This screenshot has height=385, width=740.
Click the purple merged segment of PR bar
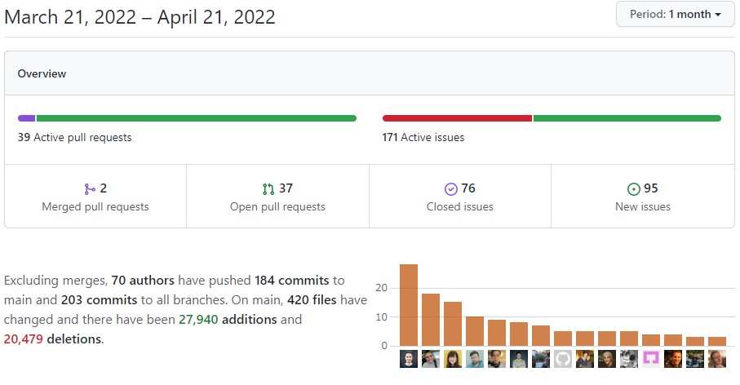coord(26,118)
